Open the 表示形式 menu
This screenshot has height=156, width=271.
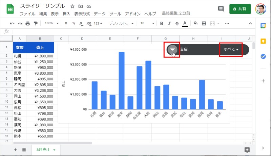pyautogui.click(x=82, y=14)
